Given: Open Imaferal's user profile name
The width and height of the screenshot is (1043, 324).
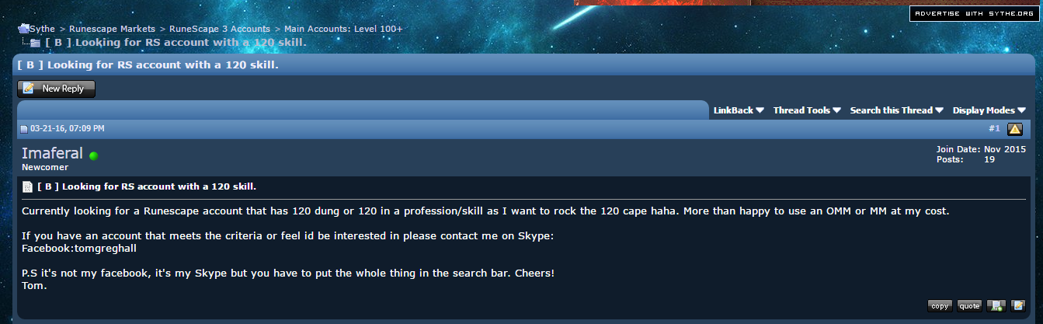Looking at the screenshot, I should tap(52, 154).
